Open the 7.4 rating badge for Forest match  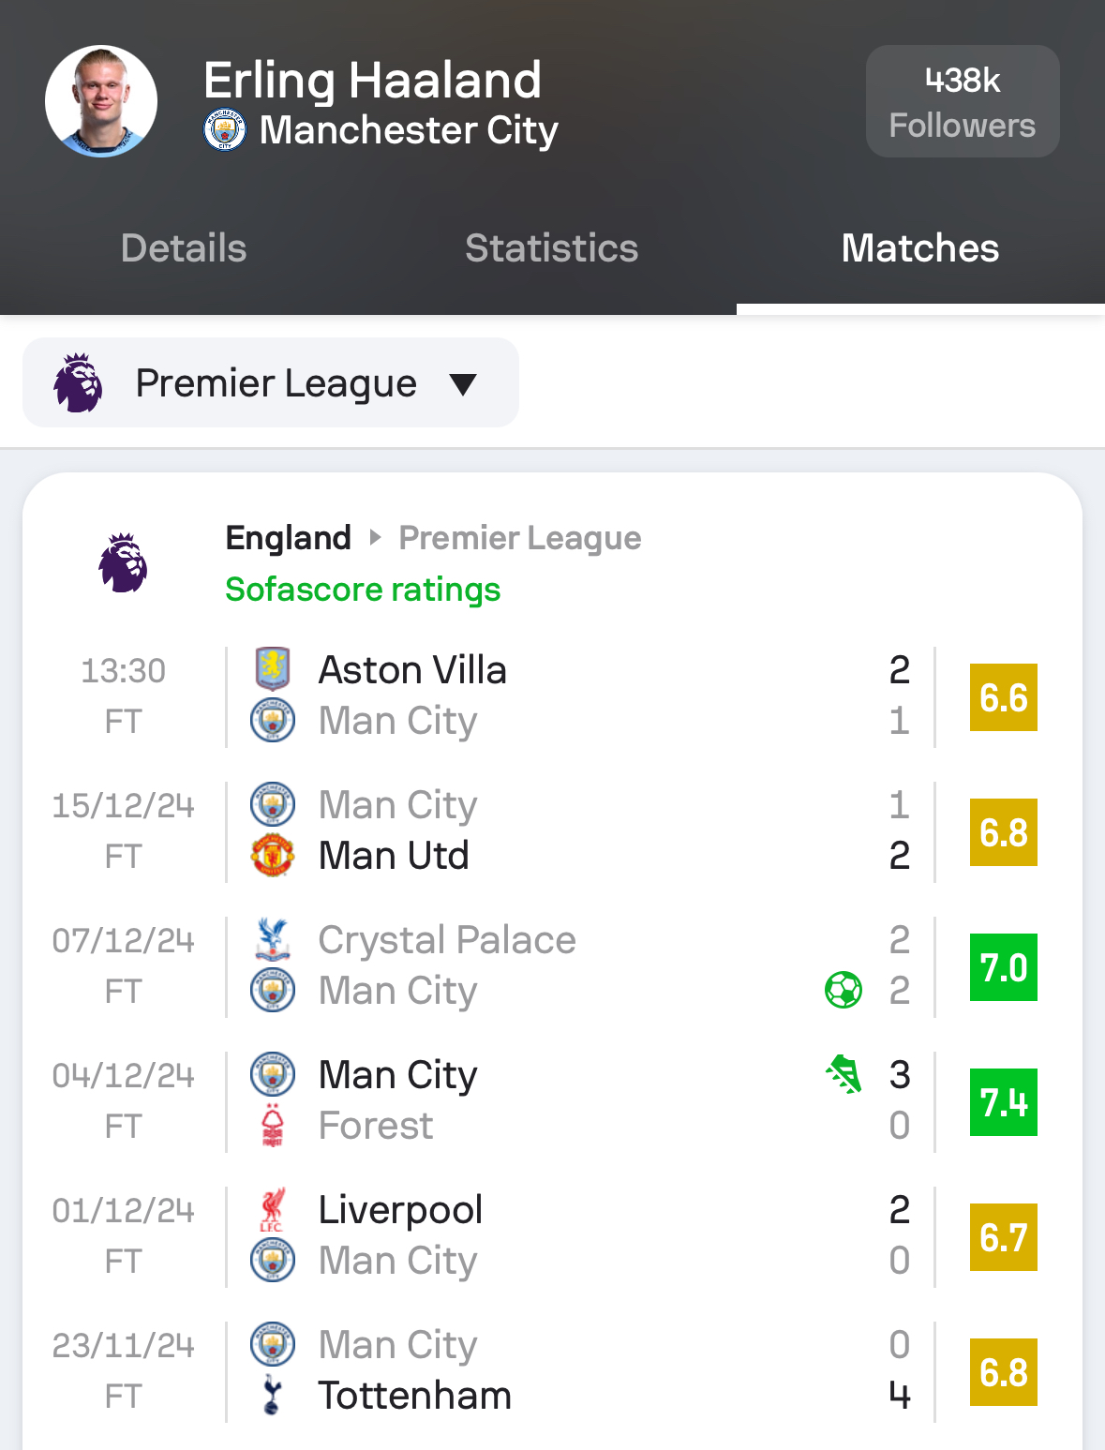1004,1102
